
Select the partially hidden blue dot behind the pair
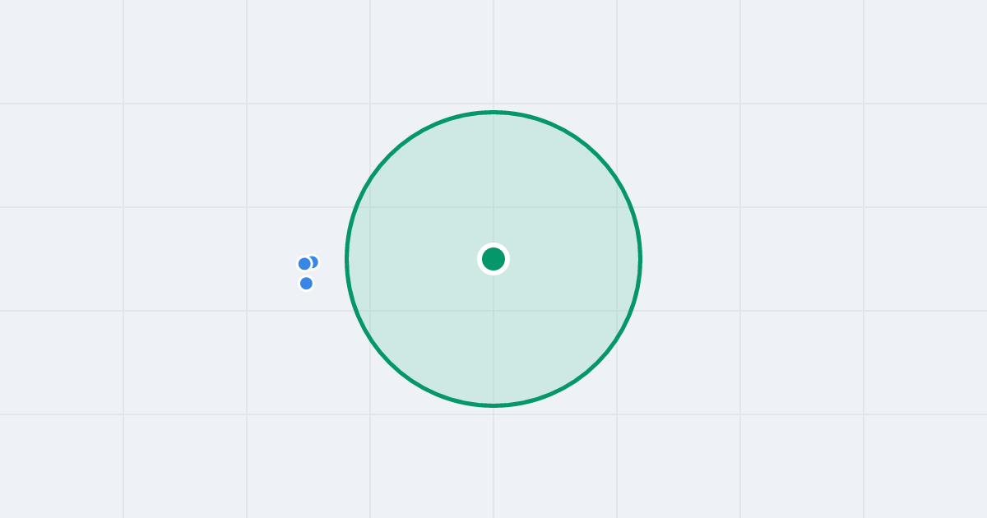[314, 262]
